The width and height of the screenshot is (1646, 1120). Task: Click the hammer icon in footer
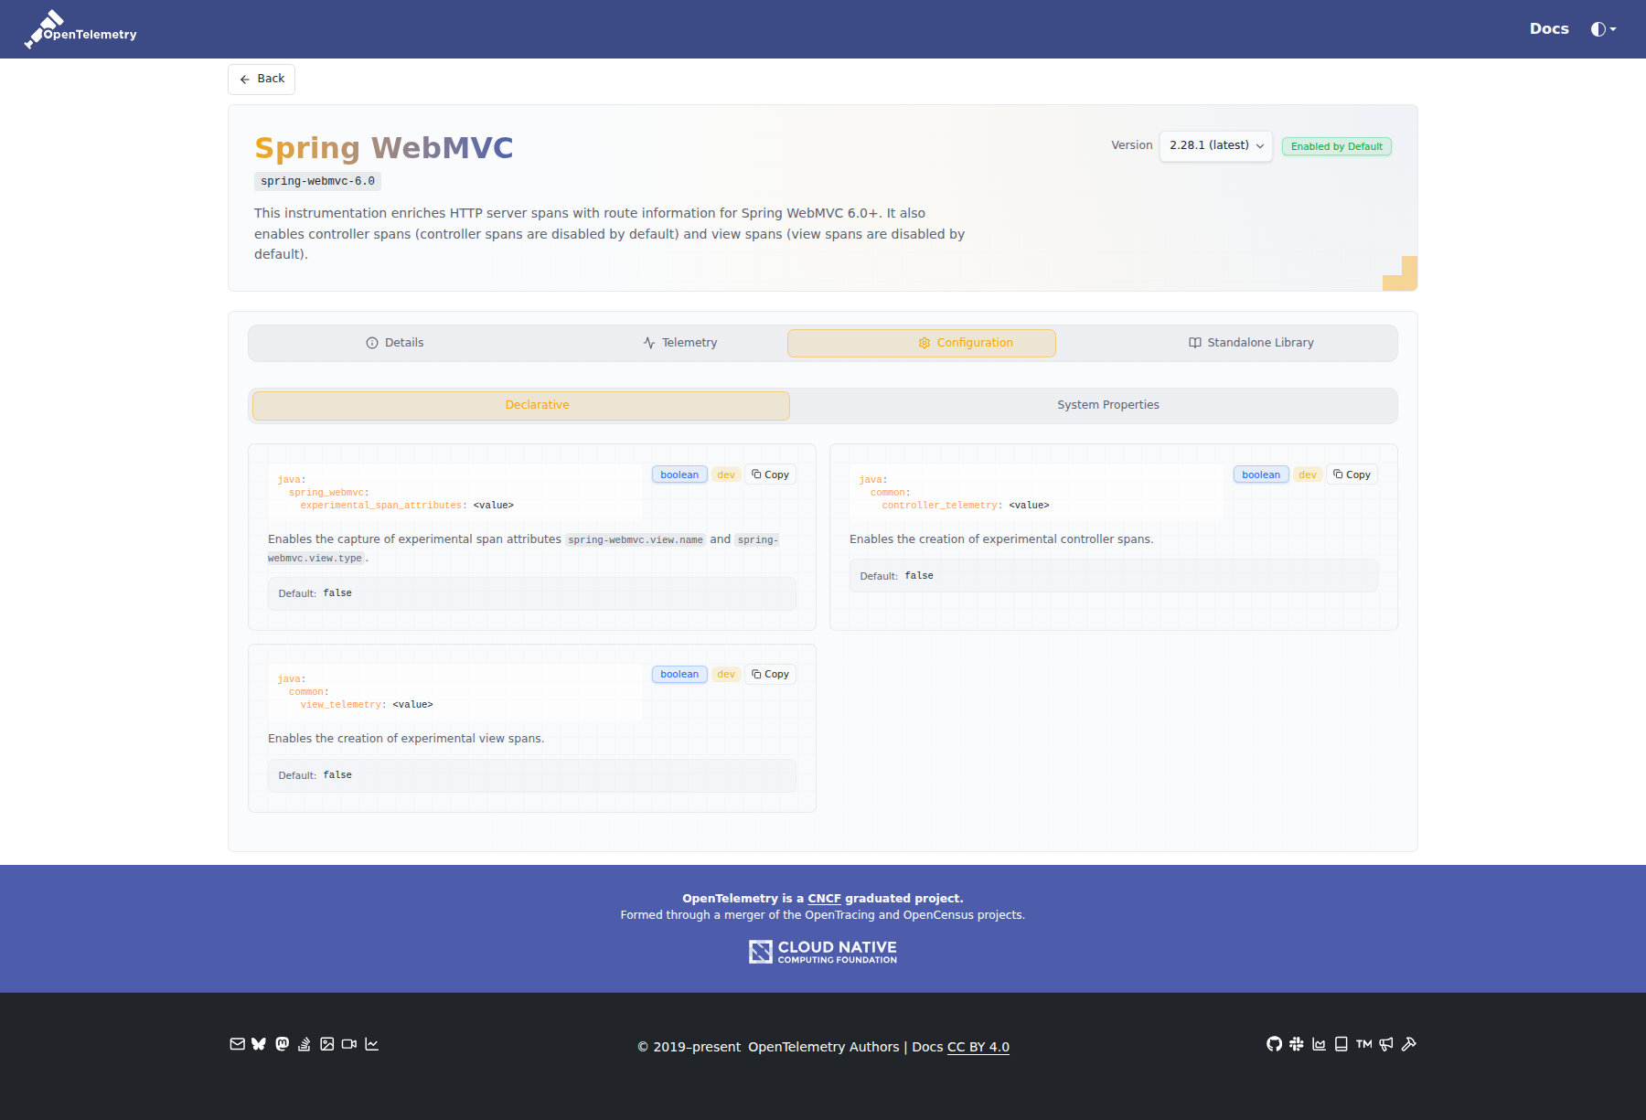click(x=1408, y=1044)
